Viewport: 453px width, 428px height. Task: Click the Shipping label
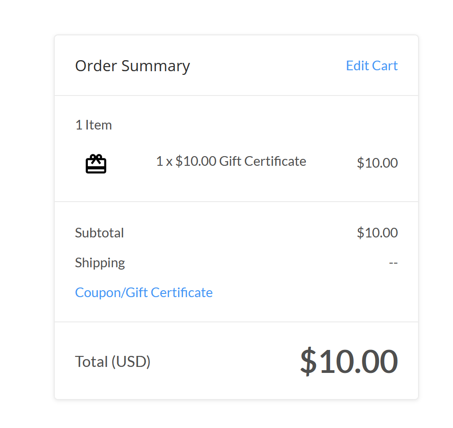(100, 263)
